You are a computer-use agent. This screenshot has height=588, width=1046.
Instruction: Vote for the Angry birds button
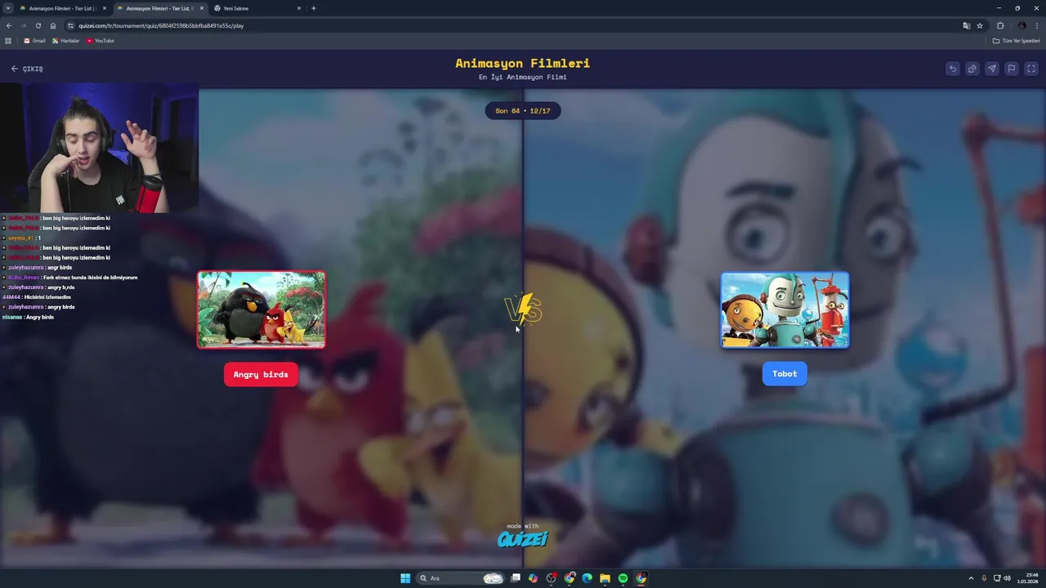point(261,374)
